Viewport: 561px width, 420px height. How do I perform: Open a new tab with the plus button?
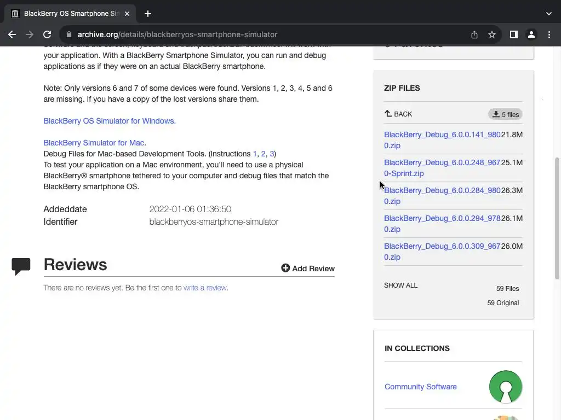[148, 14]
